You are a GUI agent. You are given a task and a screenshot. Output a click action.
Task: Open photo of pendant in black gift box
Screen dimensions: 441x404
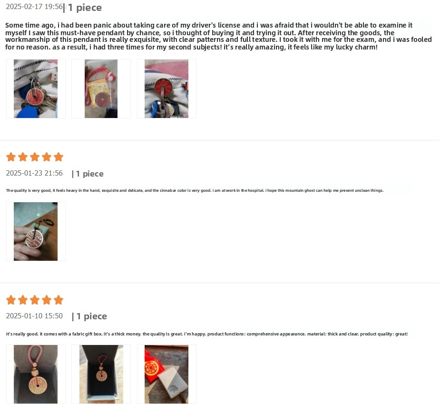tap(101, 374)
